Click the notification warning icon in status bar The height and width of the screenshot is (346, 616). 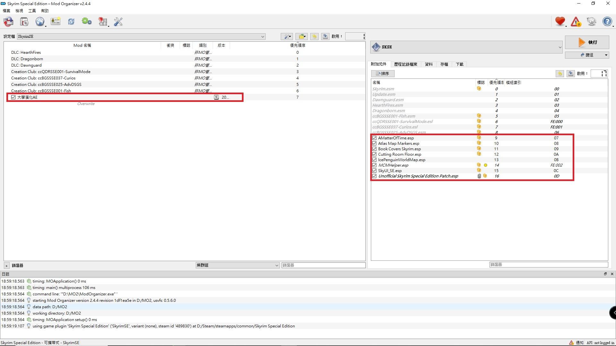[x=571, y=342]
